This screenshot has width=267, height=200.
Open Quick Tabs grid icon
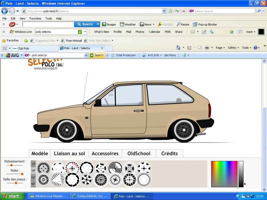coord(5,48)
